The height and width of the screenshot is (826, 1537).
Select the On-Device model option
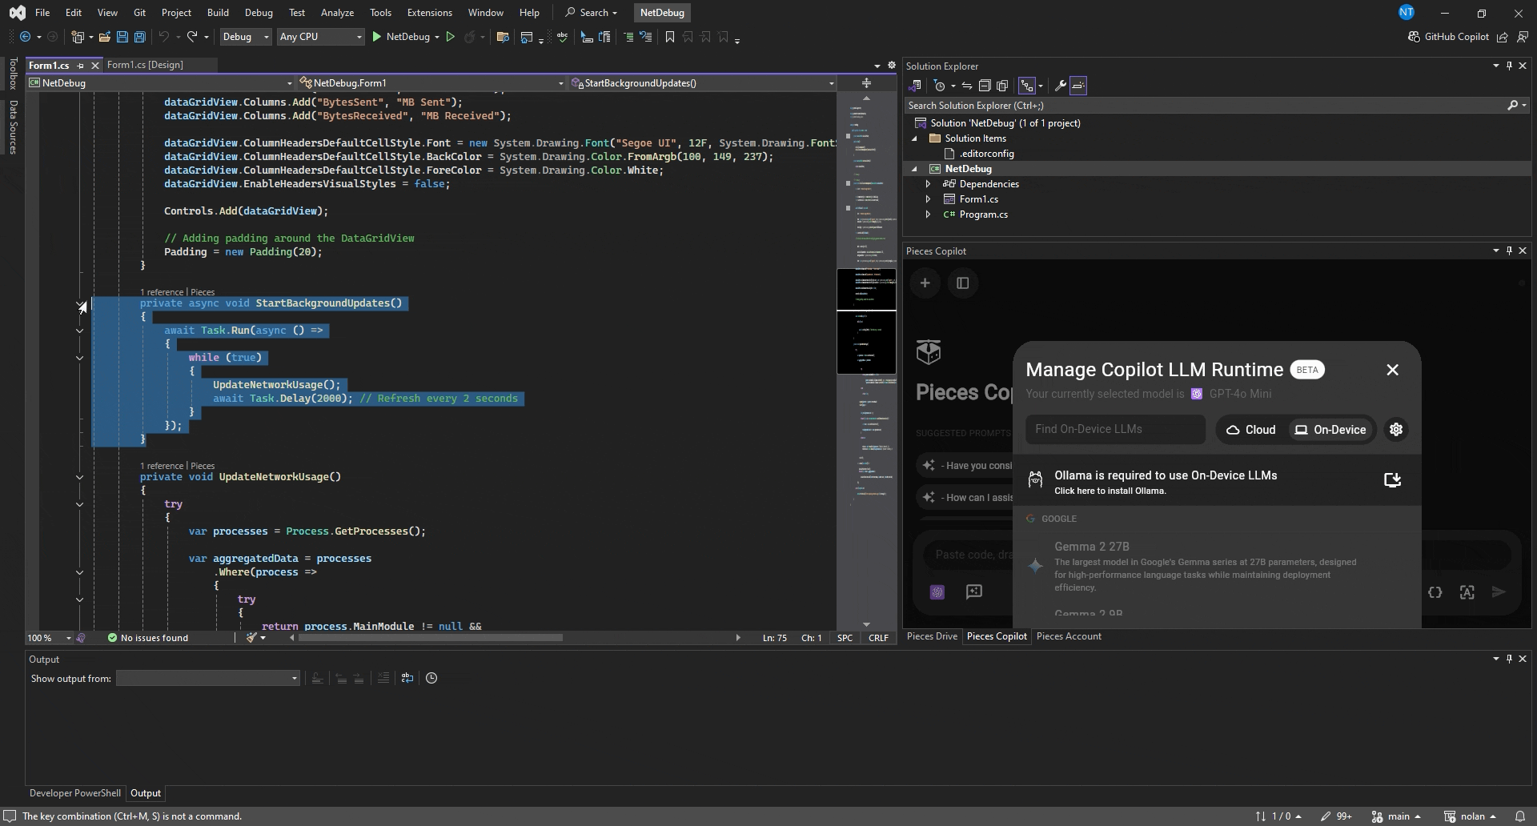tap(1330, 430)
